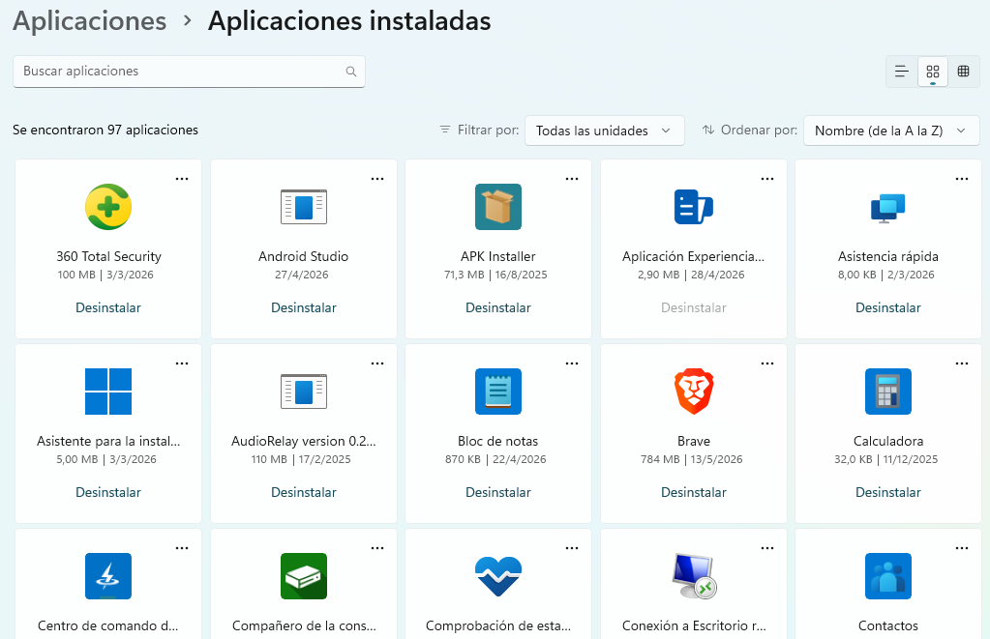The image size is (990, 639).
Task: Click the "71,3 MB | 16/8/2025" details text
Action: click(495, 275)
